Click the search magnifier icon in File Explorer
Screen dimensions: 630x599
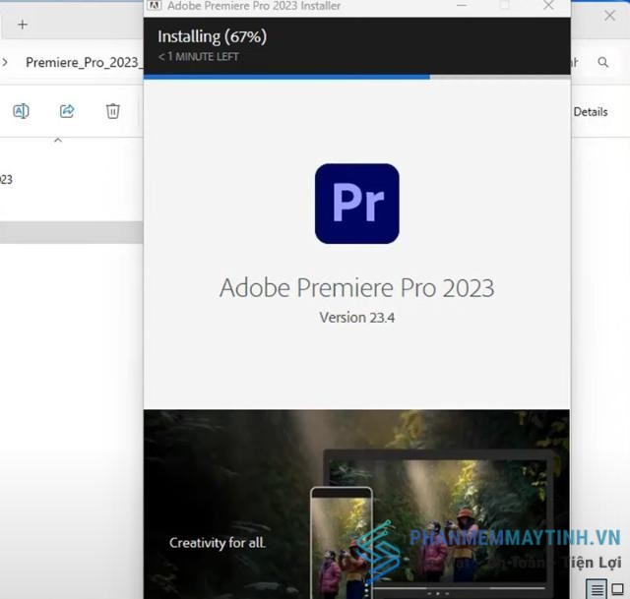[x=602, y=62]
